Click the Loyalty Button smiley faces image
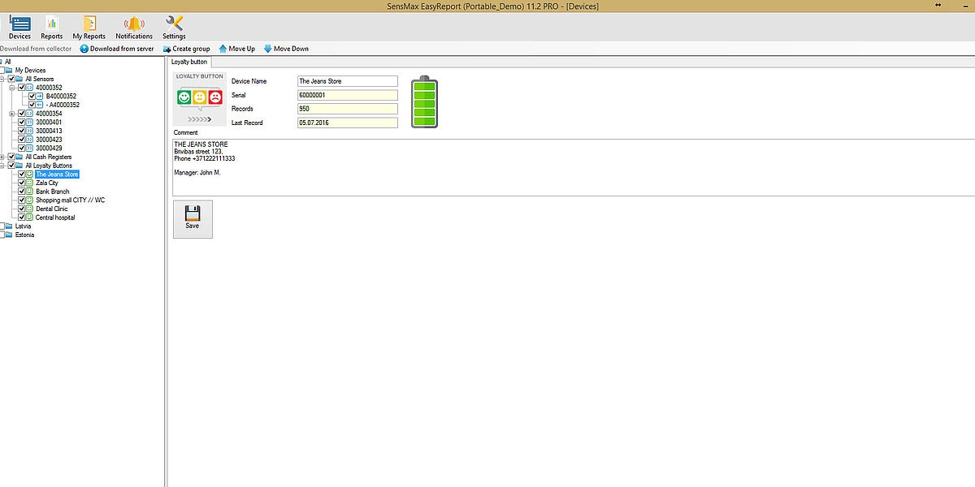Viewport: 975px width, 487px height. (x=200, y=98)
